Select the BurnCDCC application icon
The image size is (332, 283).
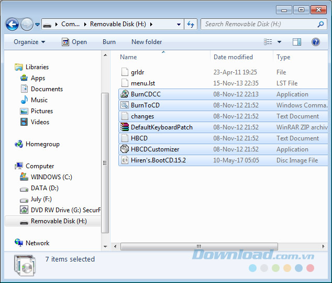125,94
